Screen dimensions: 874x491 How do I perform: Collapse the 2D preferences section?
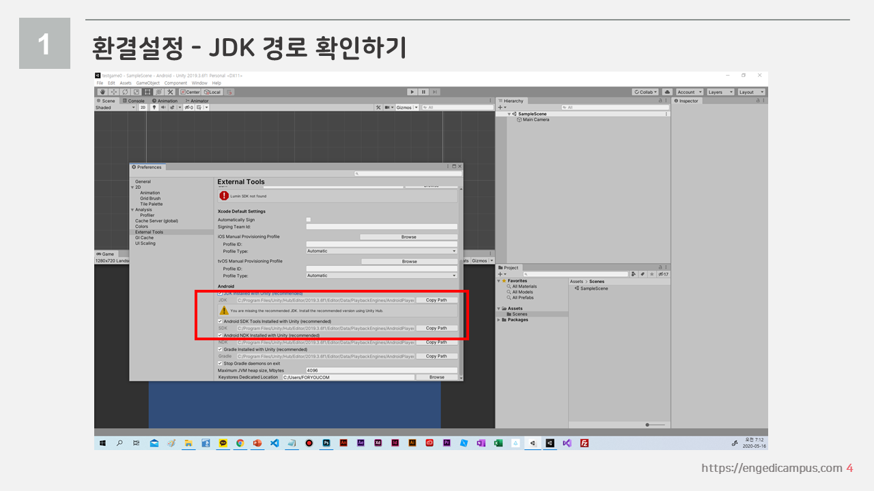132,187
